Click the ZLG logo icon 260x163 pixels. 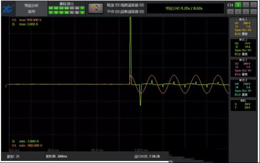coord(8,9)
